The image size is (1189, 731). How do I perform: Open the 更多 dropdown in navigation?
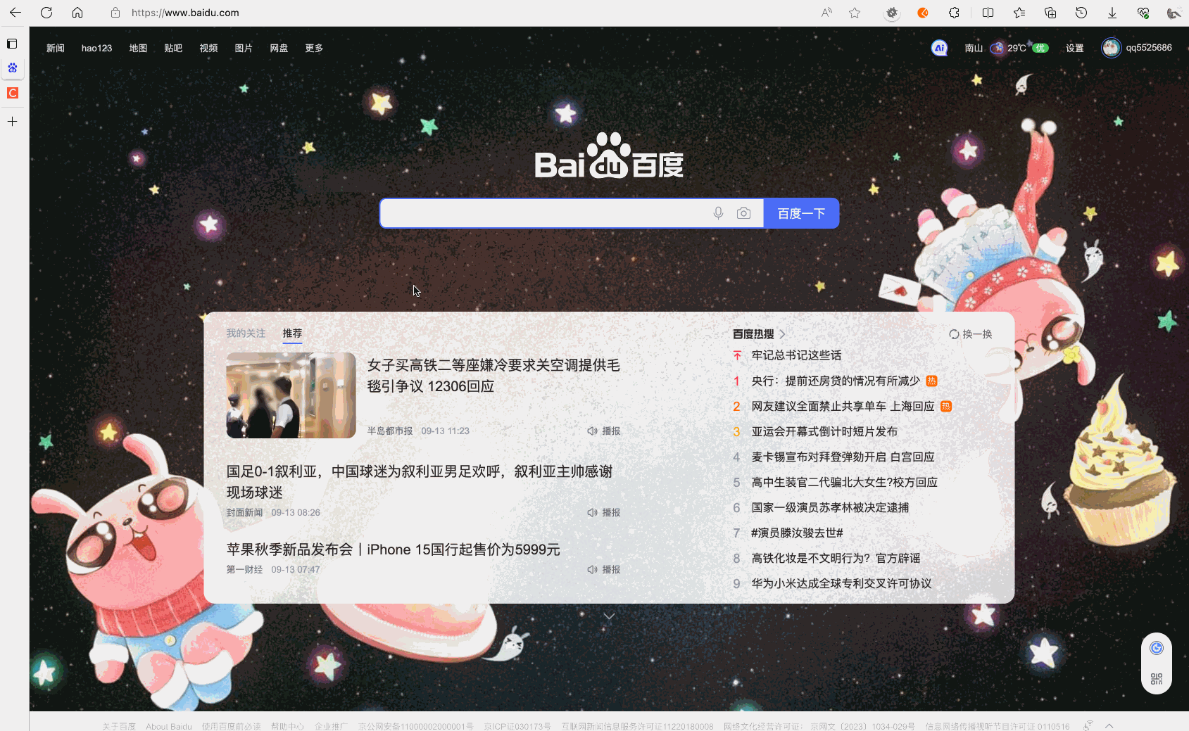click(314, 48)
